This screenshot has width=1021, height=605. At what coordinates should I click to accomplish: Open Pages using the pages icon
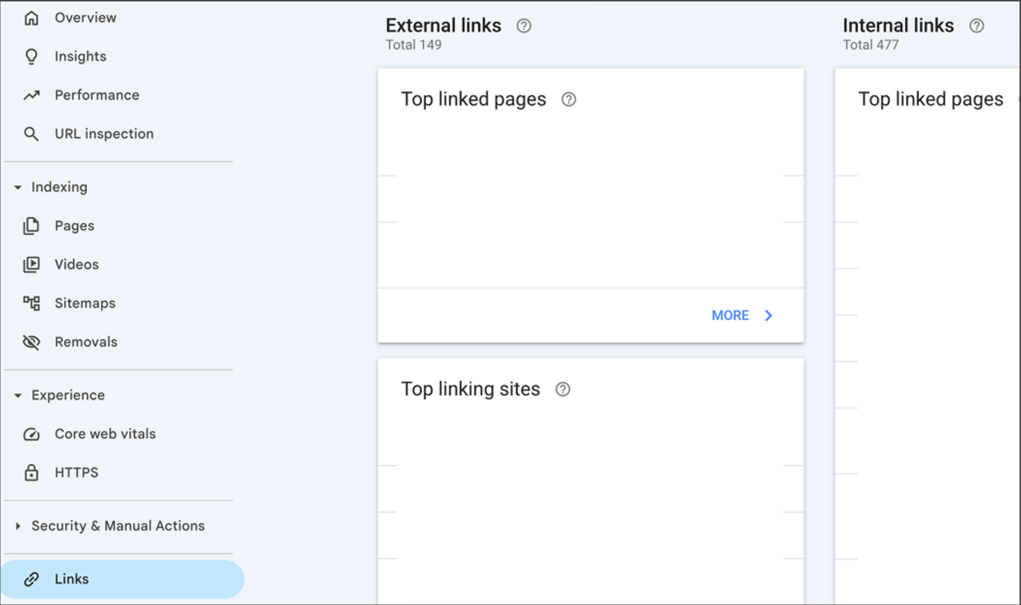pos(31,226)
